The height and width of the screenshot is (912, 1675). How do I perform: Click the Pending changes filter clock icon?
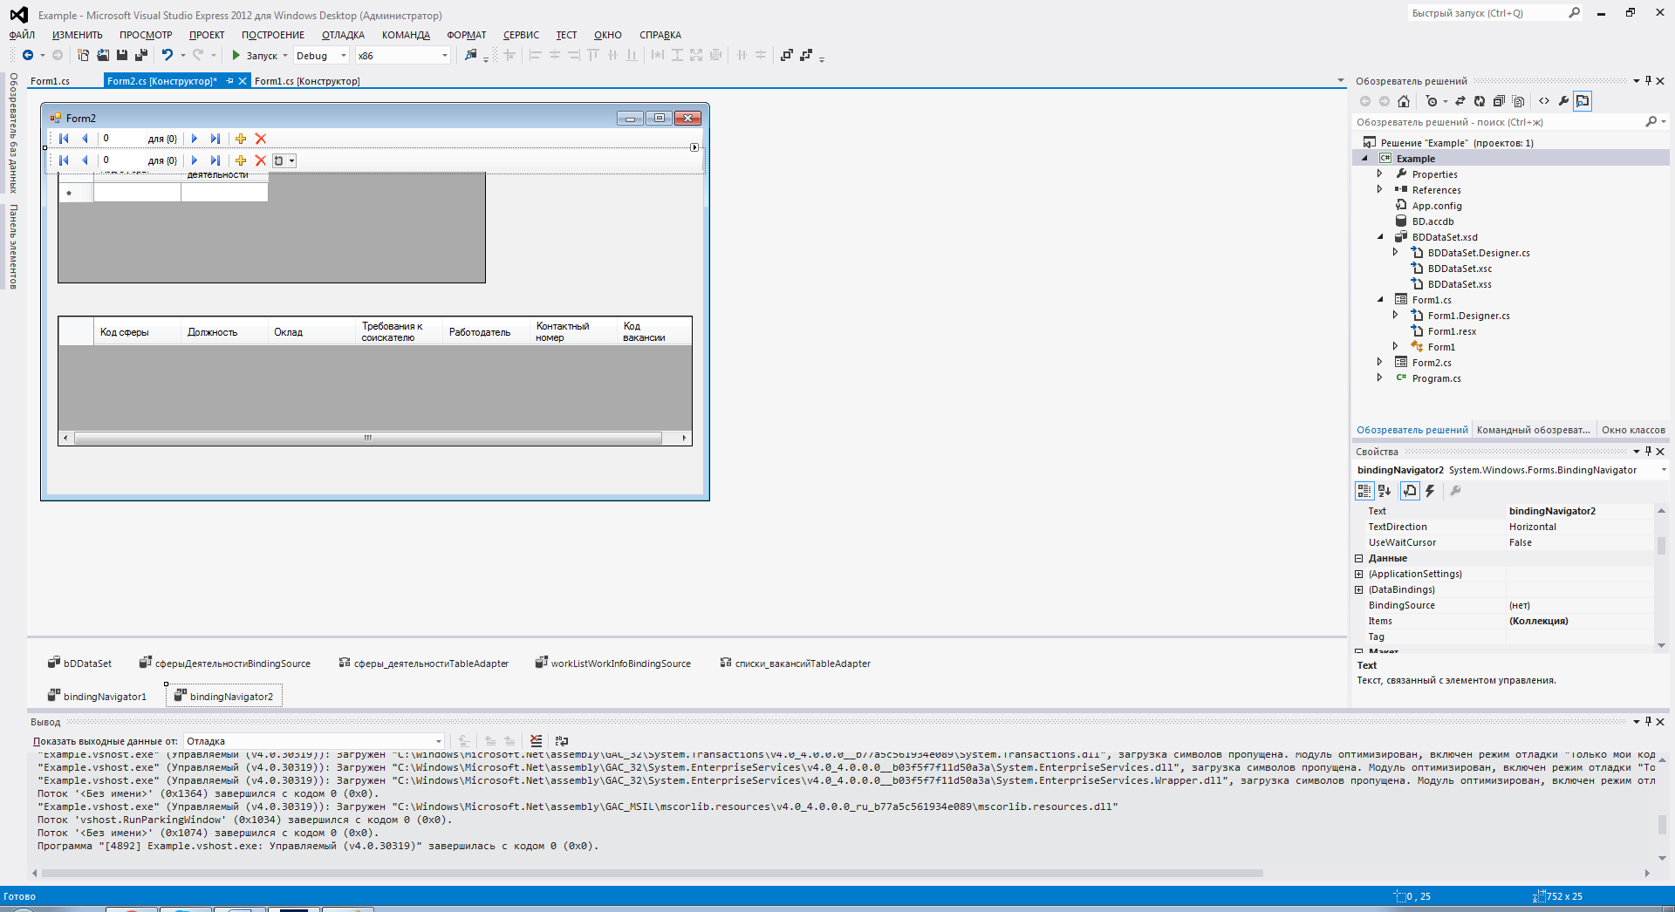[x=1432, y=101]
